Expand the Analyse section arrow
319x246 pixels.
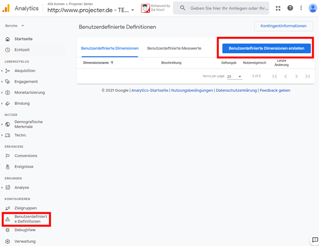click(2, 188)
